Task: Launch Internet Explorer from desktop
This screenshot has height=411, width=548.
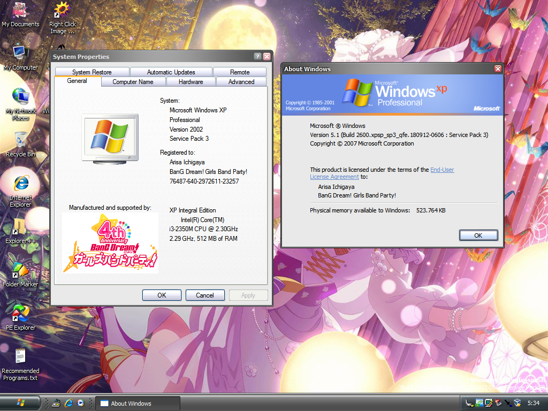Action: (x=20, y=191)
